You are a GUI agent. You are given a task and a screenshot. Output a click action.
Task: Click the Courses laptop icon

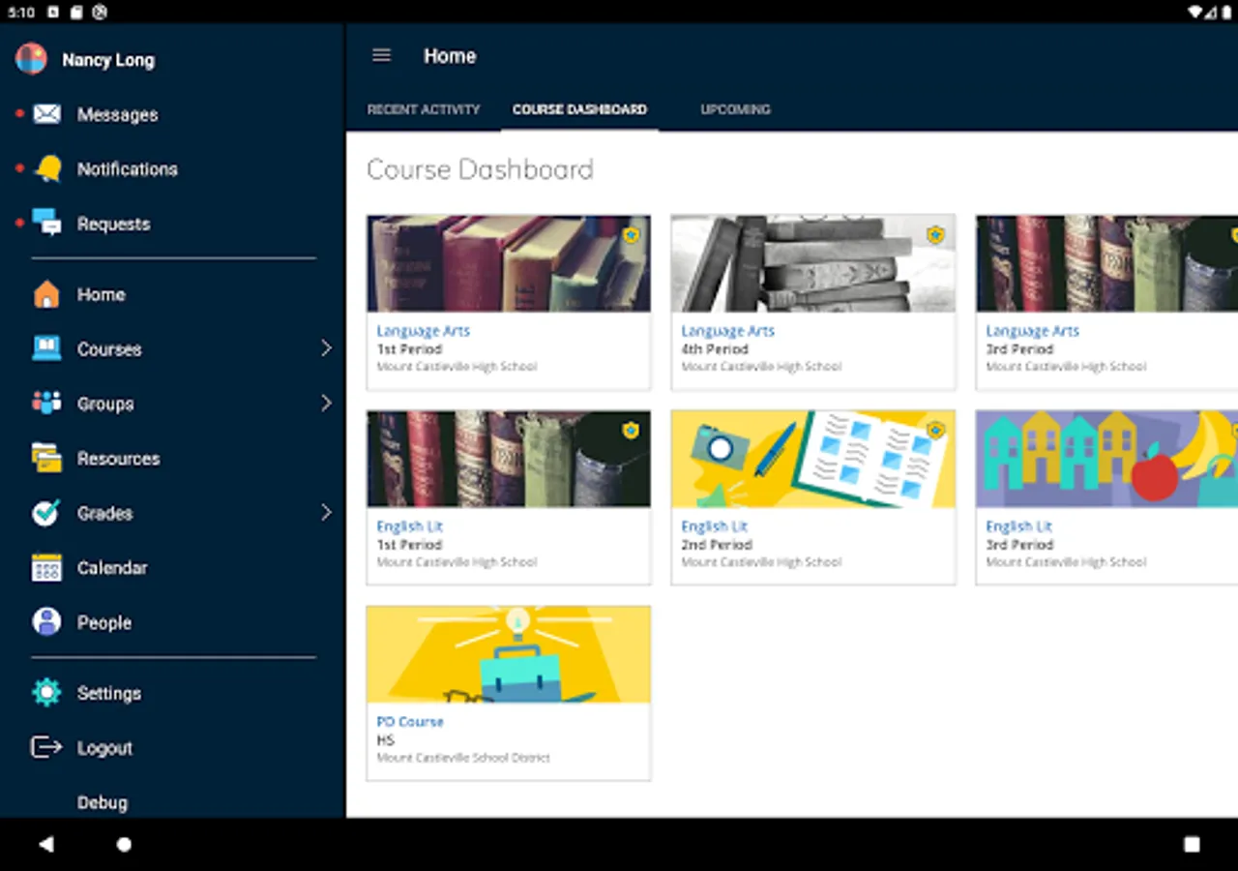click(46, 348)
